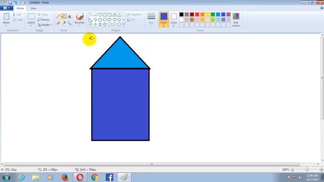Expand the Select dropdown arrow

[31, 25]
